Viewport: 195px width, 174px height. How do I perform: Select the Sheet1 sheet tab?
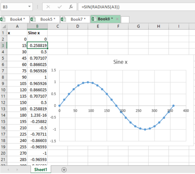(41, 169)
